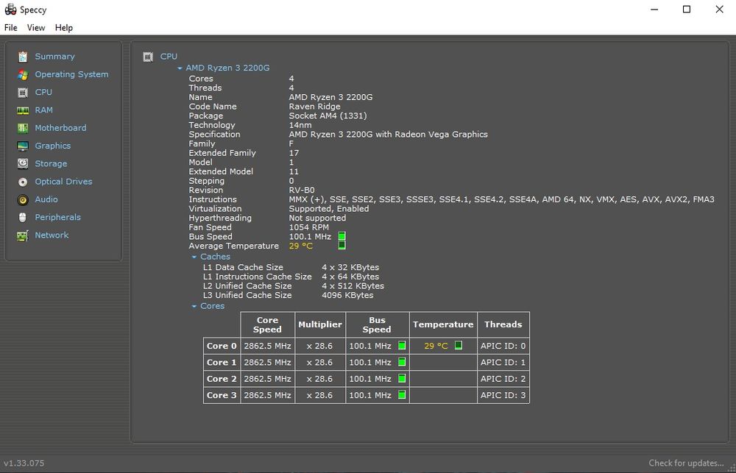This screenshot has height=473, width=736.
Task: Show the Network section
Action: pyautogui.click(x=52, y=235)
